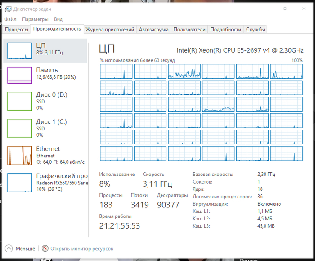Open the Параметры menu
The image size is (315, 261).
coord(35,19)
